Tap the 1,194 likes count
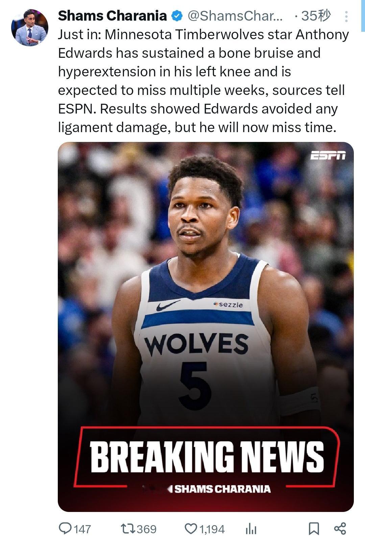Image resolution: width=365 pixels, height=540 pixels. [212, 529]
